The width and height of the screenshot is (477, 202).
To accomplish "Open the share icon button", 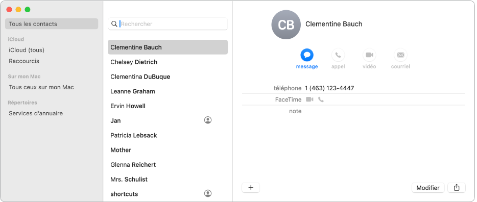I will coord(457,188).
